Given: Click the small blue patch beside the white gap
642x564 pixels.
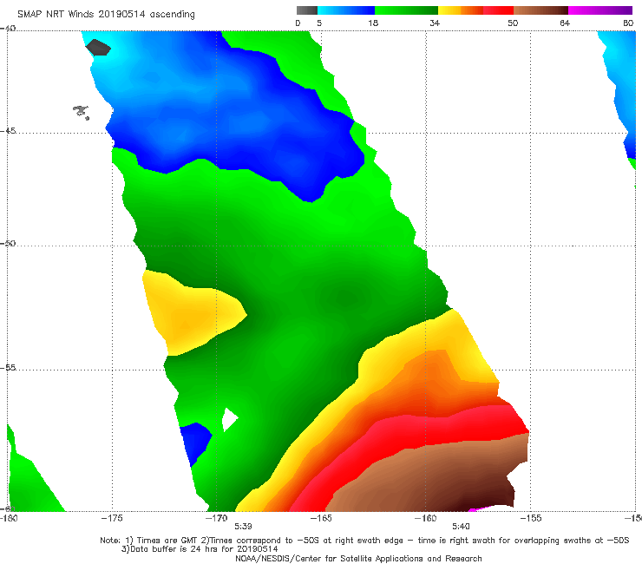Looking at the screenshot, I should 196,443.
